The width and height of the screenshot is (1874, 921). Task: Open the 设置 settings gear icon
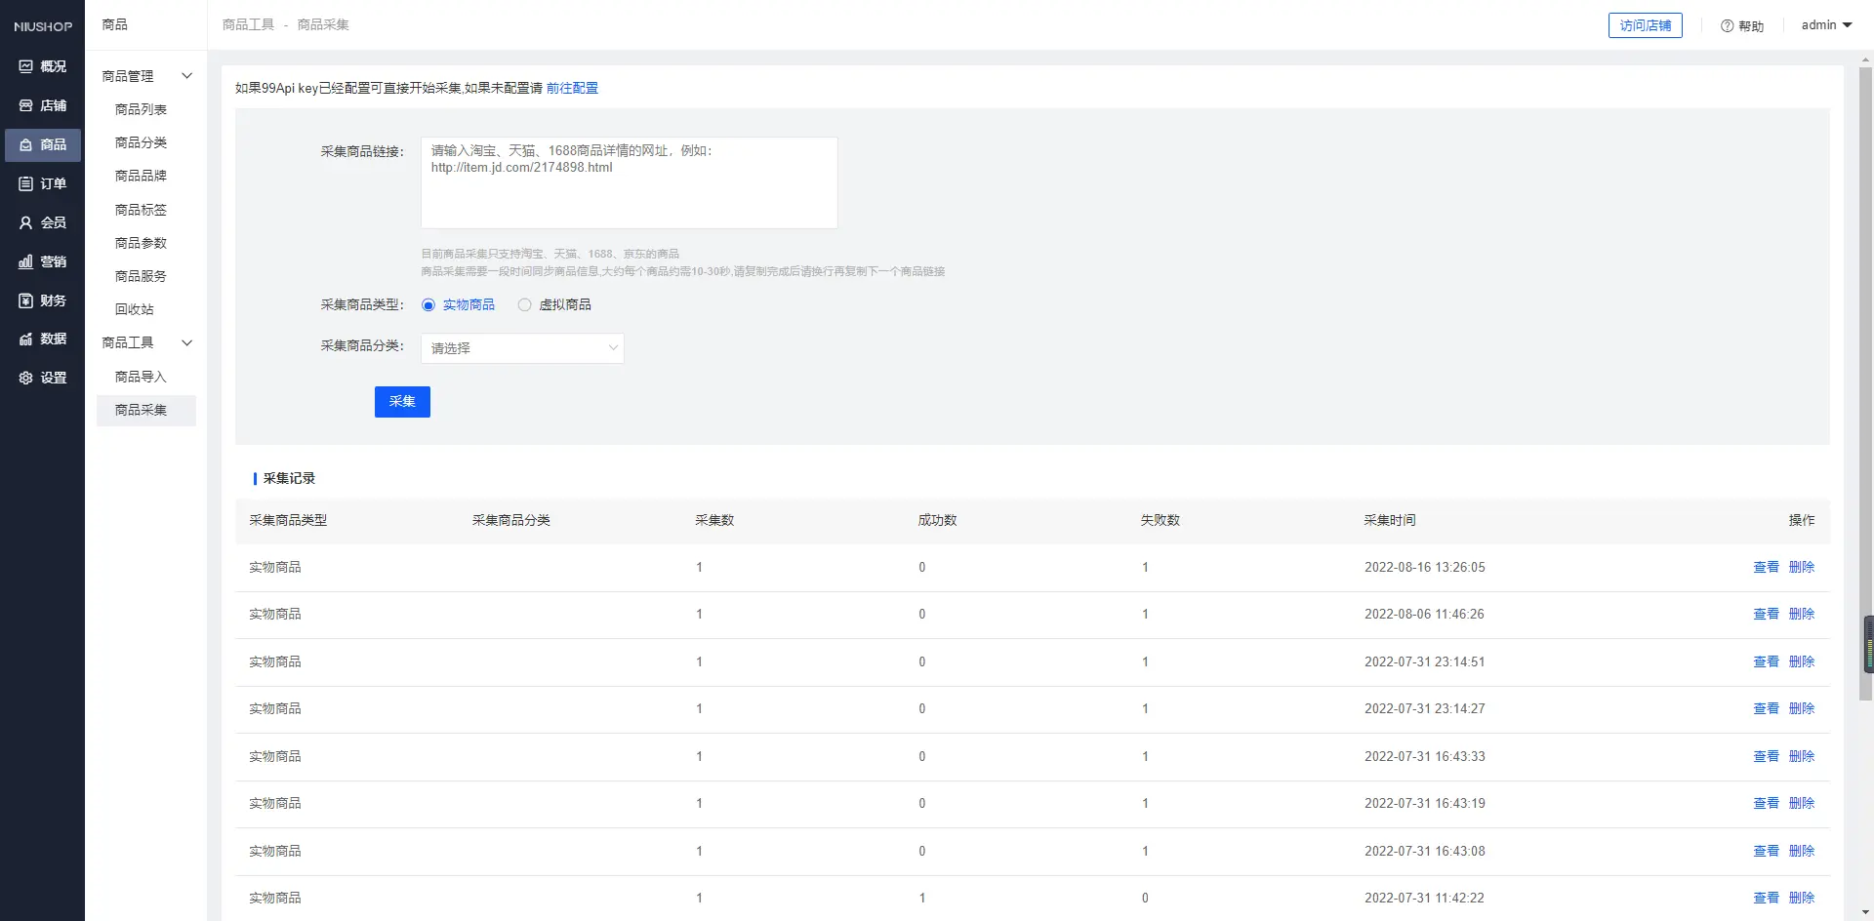tap(26, 378)
